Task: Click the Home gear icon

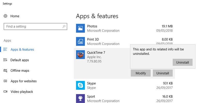Action: click(5, 16)
